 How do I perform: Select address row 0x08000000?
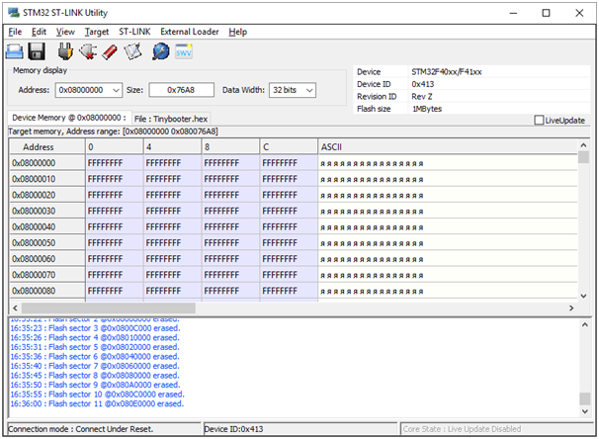pos(47,163)
